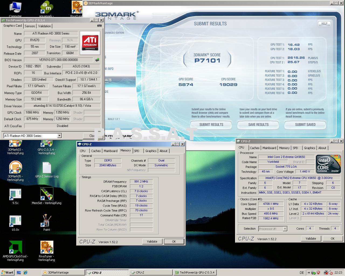The width and height of the screenshot is (345, 276).
Task: Open the CPU tab in CPU-Z memory window
Action: [83, 151]
